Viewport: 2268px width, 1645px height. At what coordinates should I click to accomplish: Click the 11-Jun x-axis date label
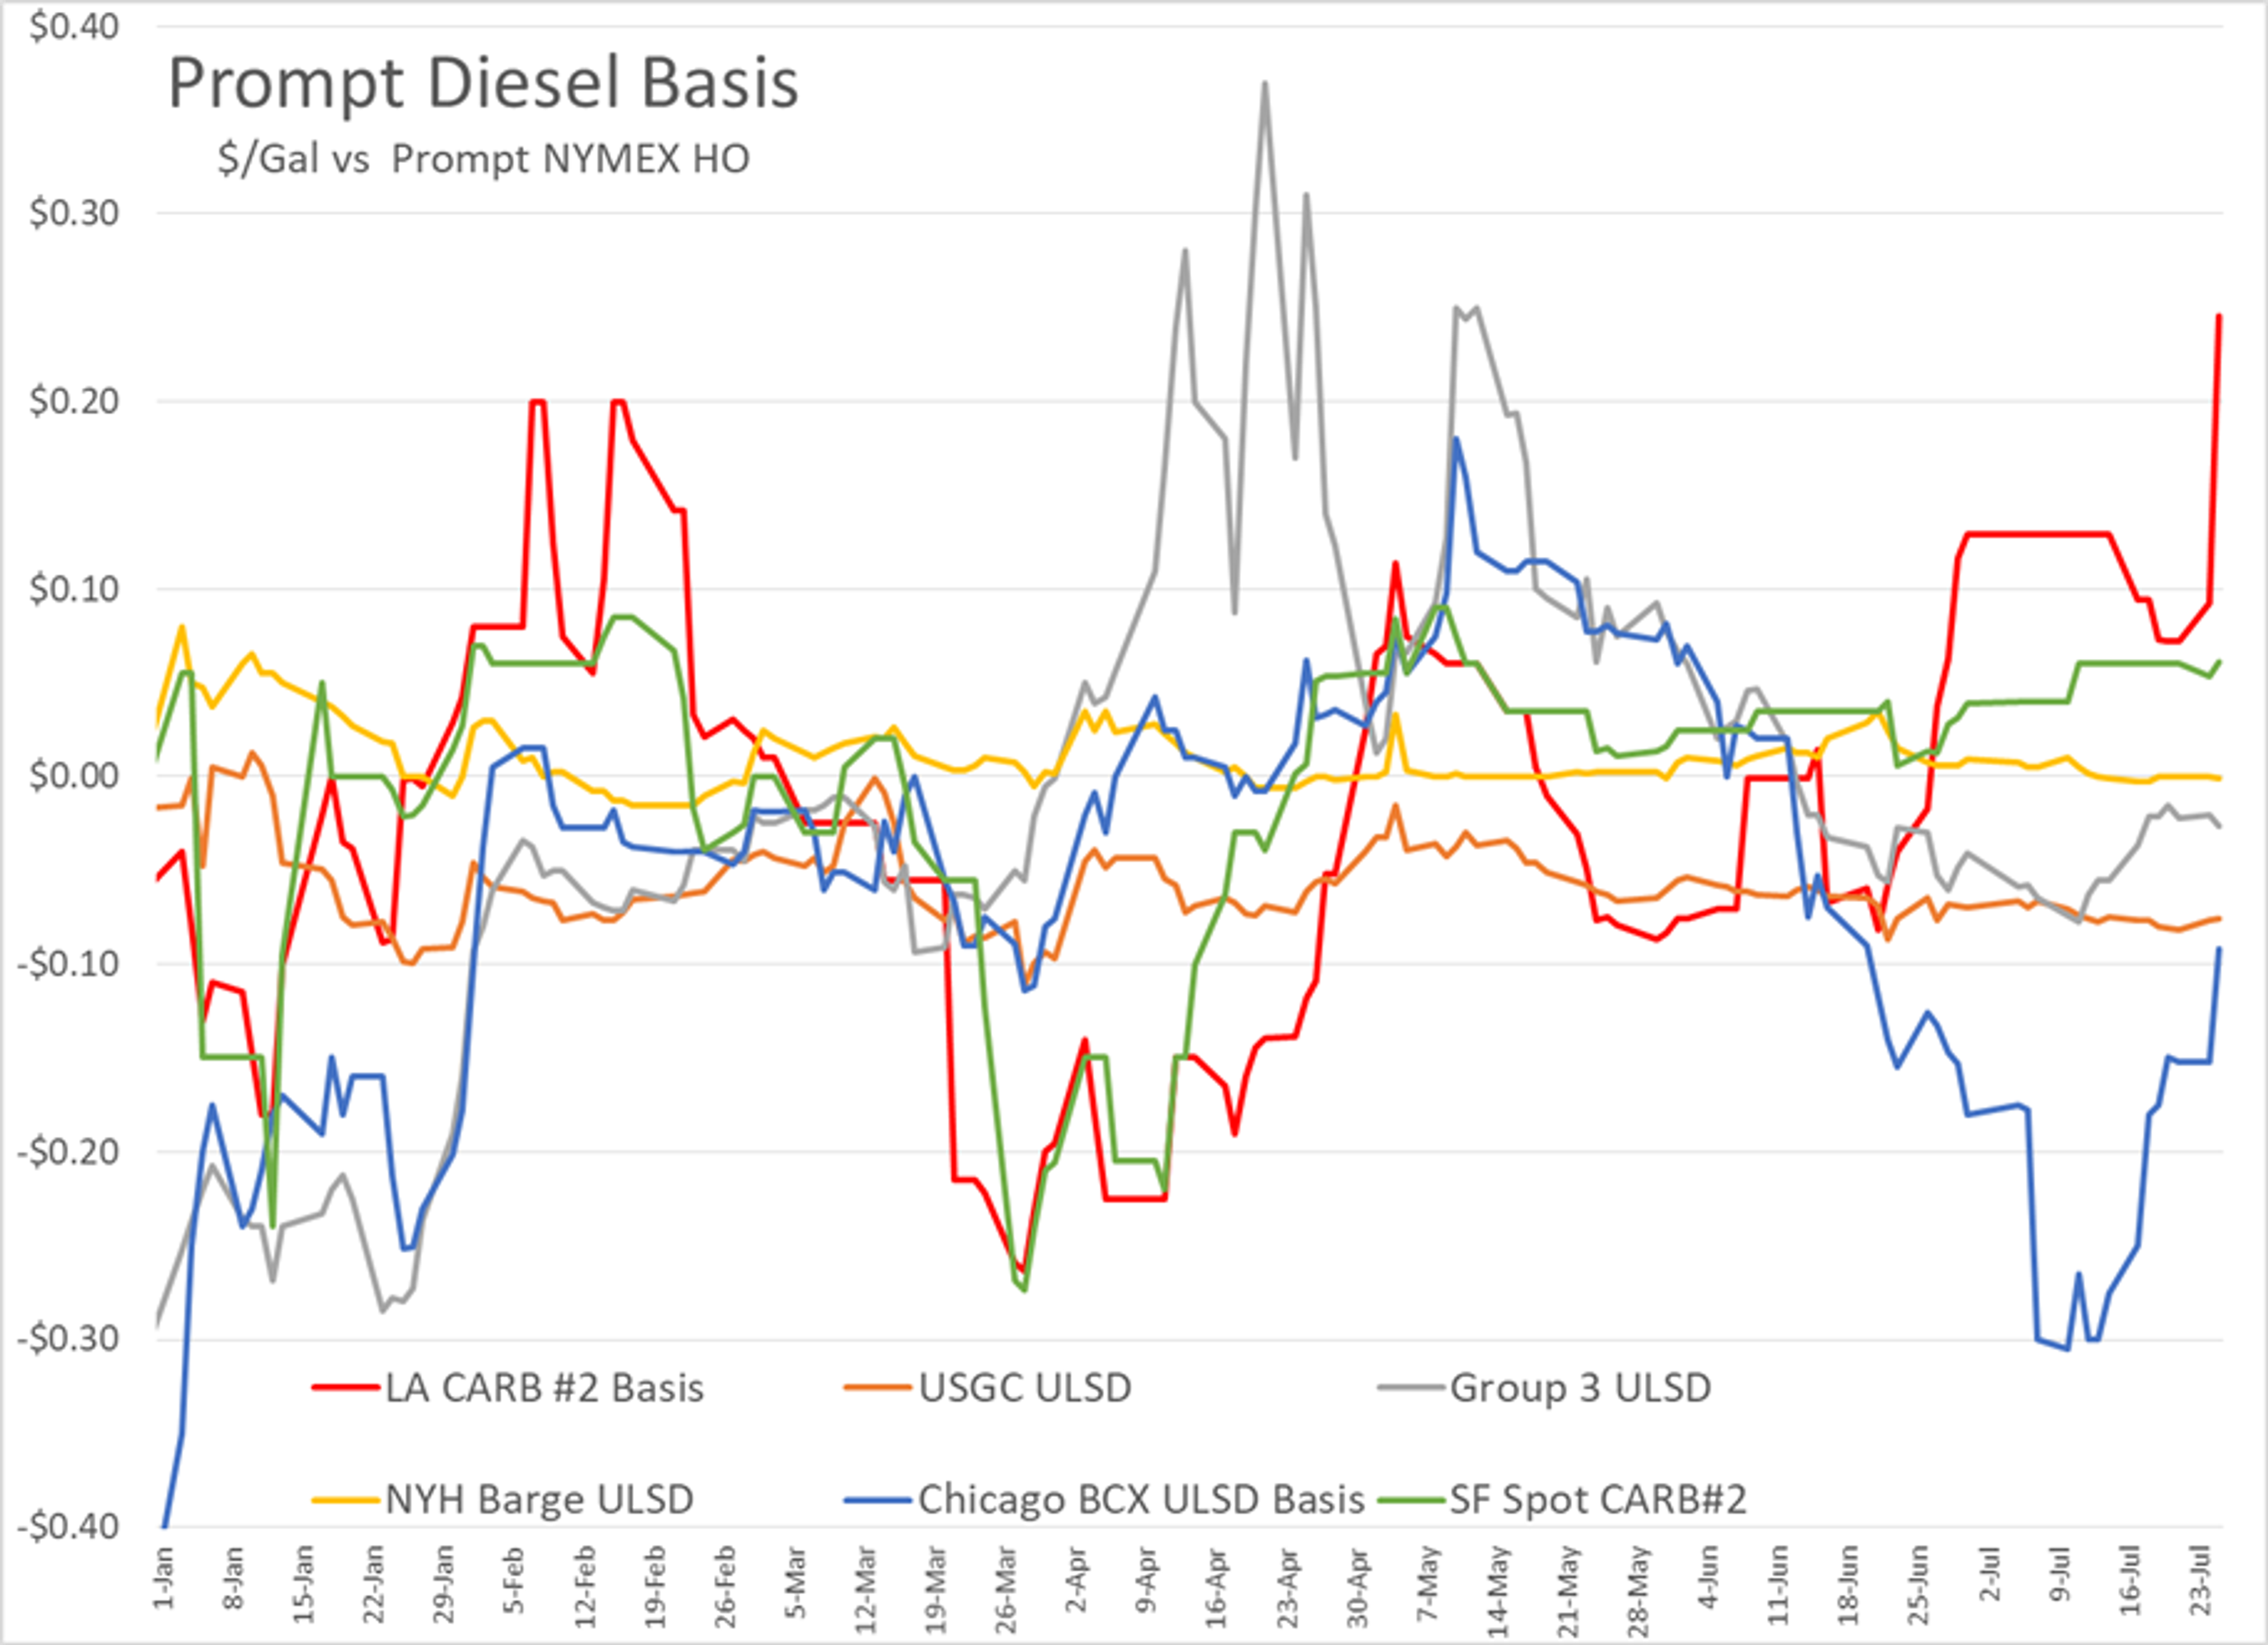tap(1778, 1585)
